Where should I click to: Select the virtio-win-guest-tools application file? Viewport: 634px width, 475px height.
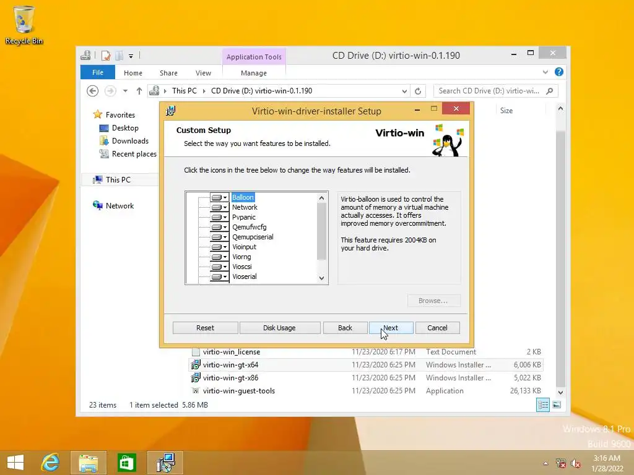(238, 391)
